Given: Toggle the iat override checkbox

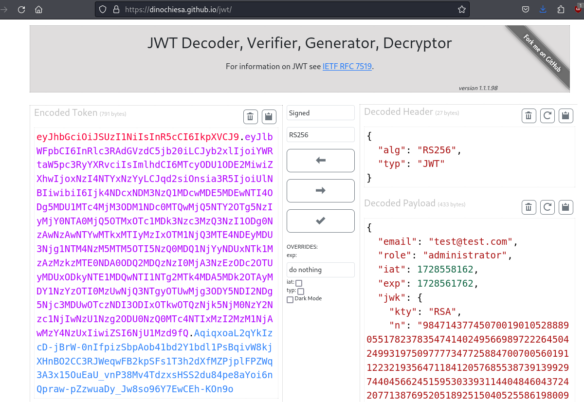Looking at the screenshot, I should (299, 283).
